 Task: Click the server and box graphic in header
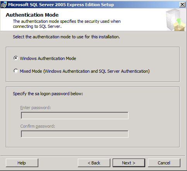coord(176,20)
